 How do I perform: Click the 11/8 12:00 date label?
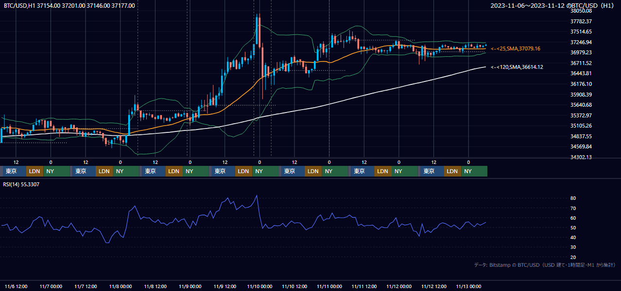pyautogui.click(x=155, y=286)
